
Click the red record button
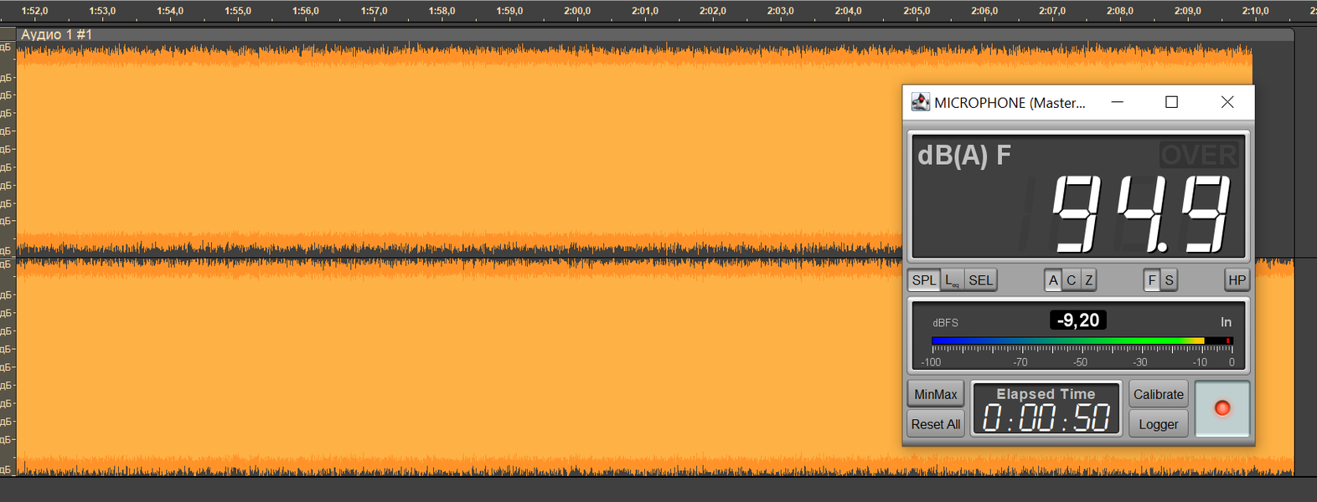click(x=1222, y=408)
